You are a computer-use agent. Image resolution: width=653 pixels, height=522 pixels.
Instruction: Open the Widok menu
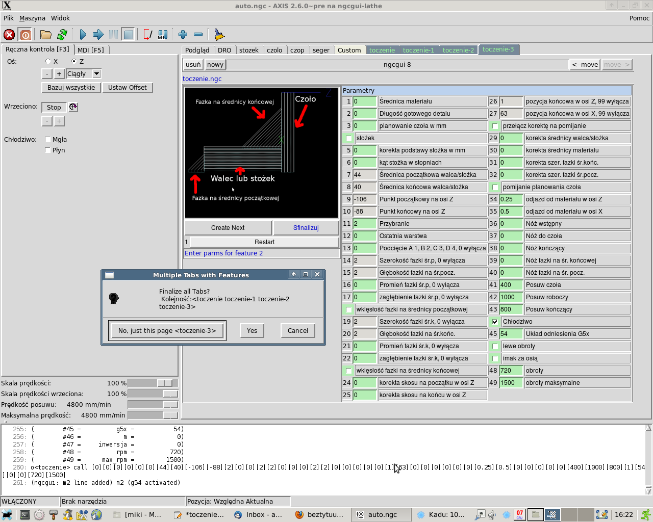60,18
